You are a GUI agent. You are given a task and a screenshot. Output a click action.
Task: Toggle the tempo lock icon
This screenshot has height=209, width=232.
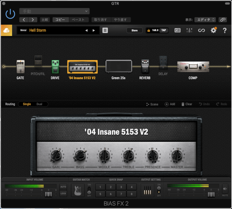tap(149, 30)
